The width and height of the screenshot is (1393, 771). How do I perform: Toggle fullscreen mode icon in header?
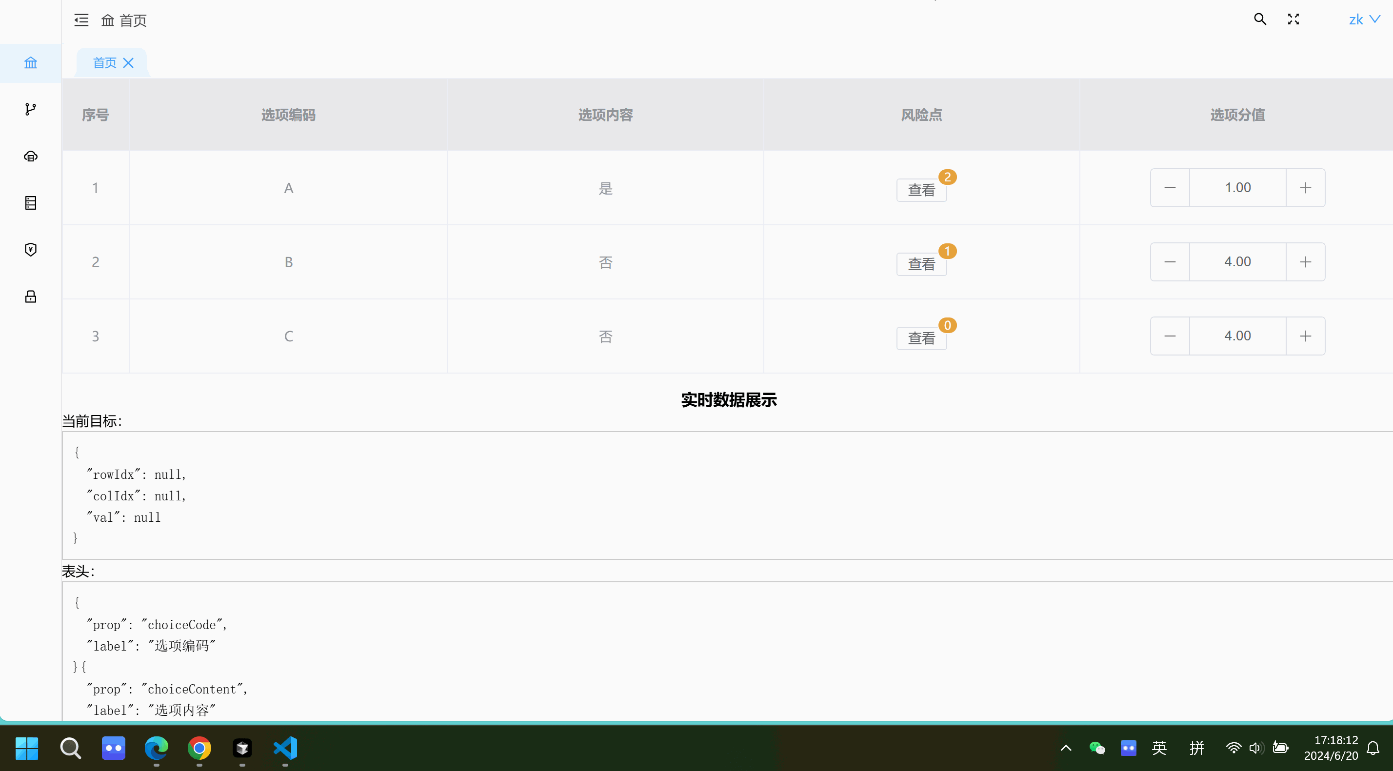pyautogui.click(x=1293, y=20)
